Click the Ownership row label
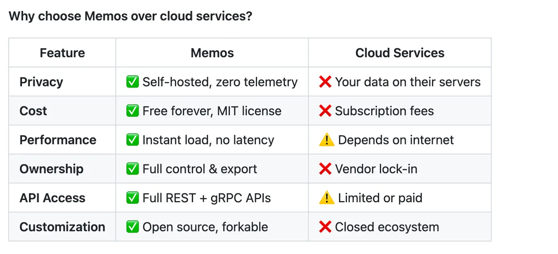Viewport: 558px width, 254px height. [x=51, y=169]
